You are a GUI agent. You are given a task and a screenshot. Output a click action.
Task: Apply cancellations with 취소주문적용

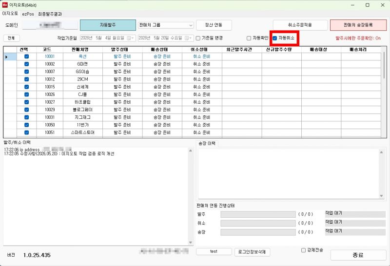pyautogui.click(x=300, y=25)
